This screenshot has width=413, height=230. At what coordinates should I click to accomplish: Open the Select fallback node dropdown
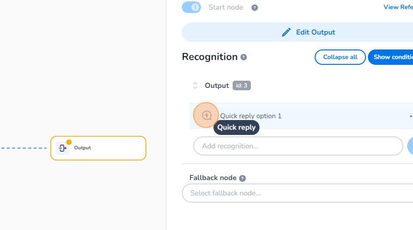point(297,193)
